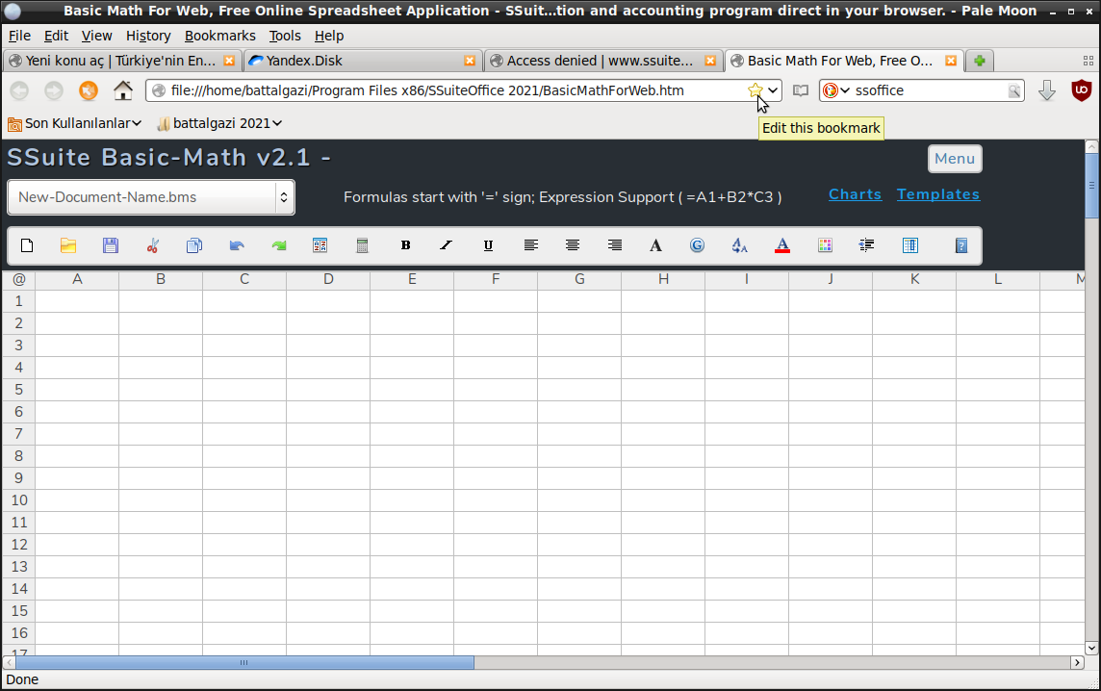Viewport: 1101px width, 691px height.
Task: Select column A header
Action: pyautogui.click(x=77, y=279)
